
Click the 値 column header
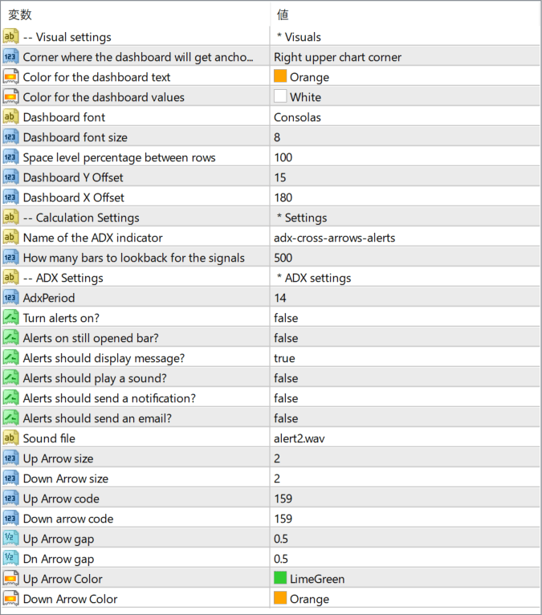tap(283, 14)
